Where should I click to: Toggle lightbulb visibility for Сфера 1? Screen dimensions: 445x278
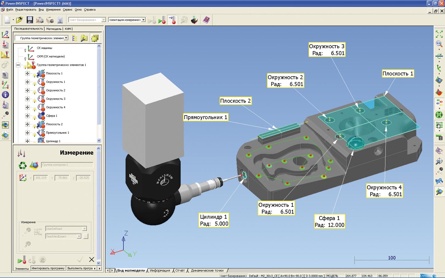(34, 117)
